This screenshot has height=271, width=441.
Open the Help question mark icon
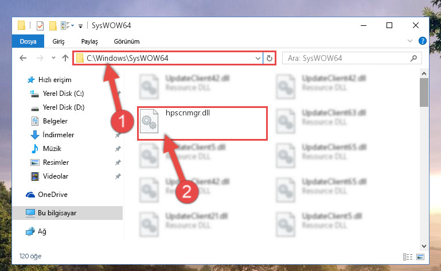422,41
